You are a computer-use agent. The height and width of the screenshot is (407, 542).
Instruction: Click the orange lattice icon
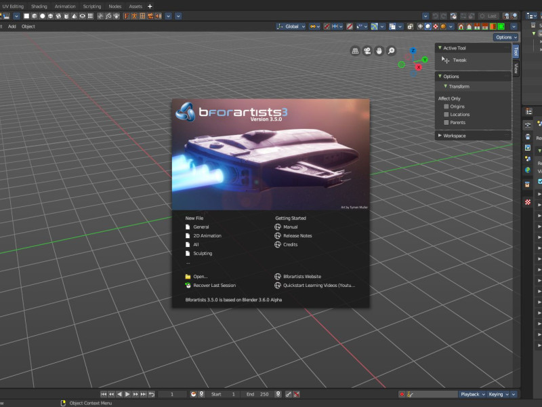click(x=142, y=16)
